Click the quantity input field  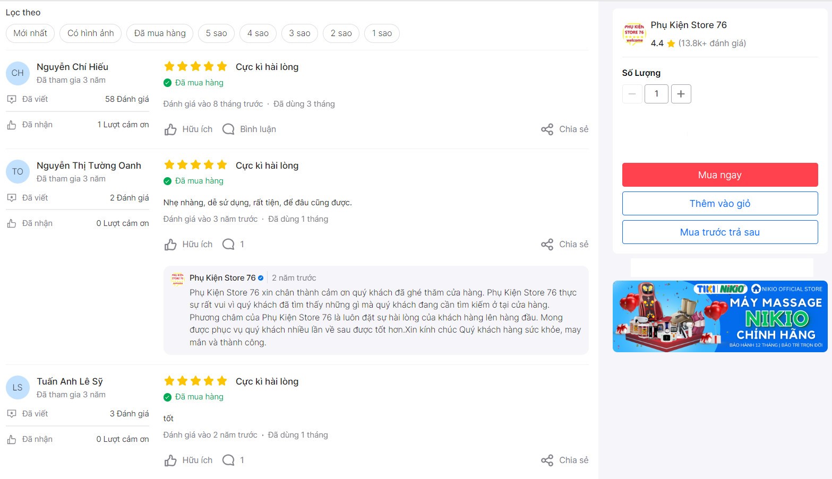(656, 94)
